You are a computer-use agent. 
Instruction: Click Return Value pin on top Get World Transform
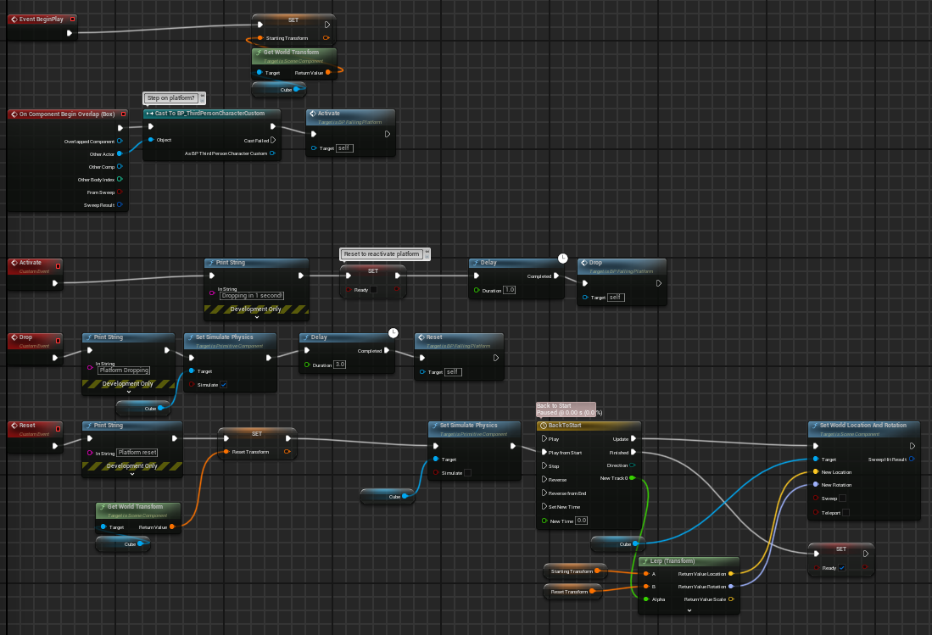click(x=328, y=72)
